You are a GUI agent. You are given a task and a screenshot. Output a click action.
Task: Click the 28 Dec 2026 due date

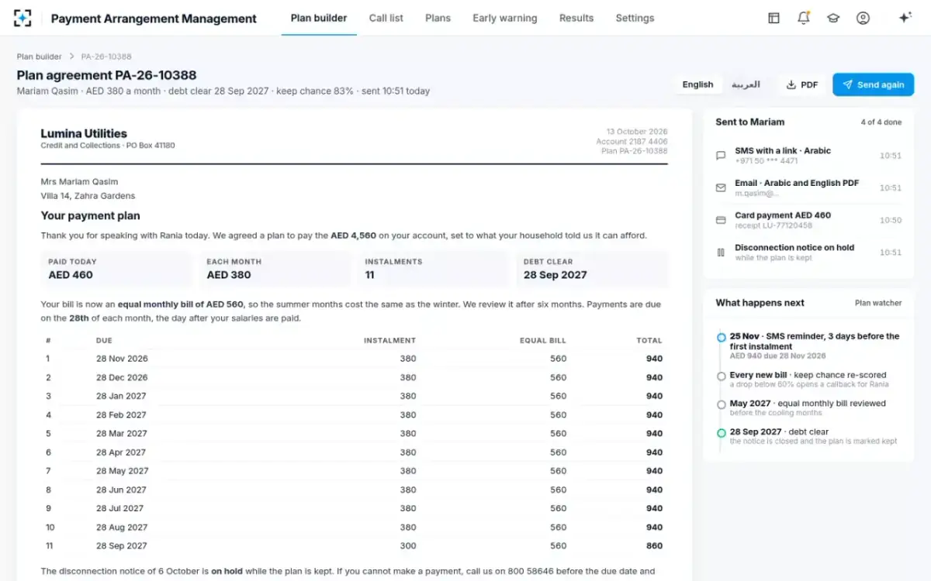(122, 377)
